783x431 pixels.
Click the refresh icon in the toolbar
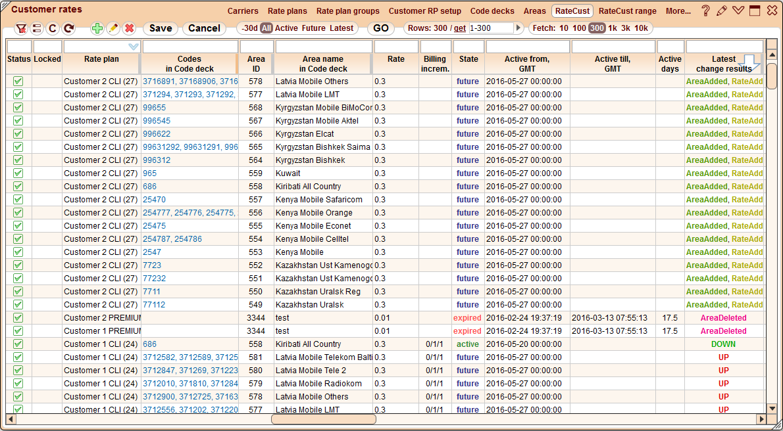coord(67,28)
